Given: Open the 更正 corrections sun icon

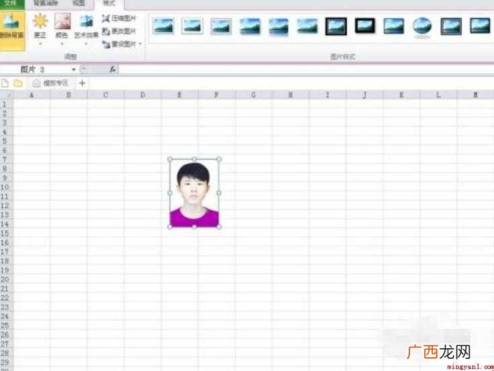Looking at the screenshot, I should [40, 21].
